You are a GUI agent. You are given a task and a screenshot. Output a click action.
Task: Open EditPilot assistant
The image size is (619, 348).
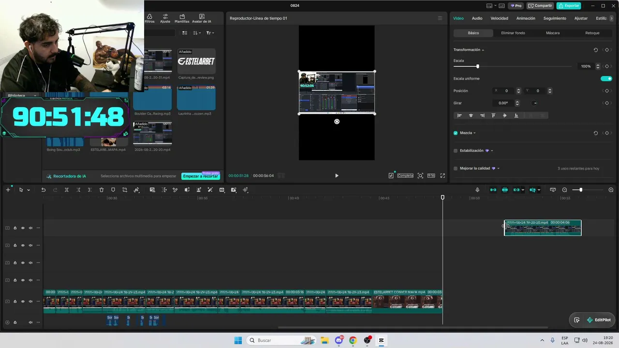point(598,320)
